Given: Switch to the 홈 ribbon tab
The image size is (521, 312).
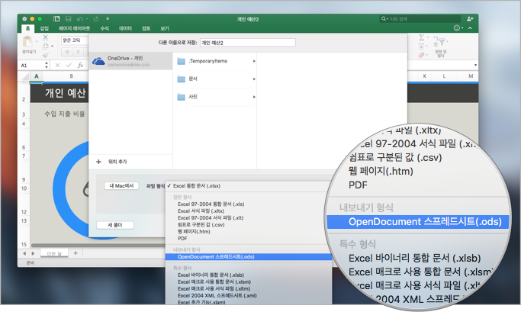Looking at the screenshot, I should pyautogui.click(x=28, y=28).
